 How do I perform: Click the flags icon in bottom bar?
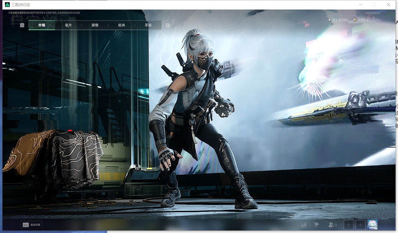click(x=316, y=225)
